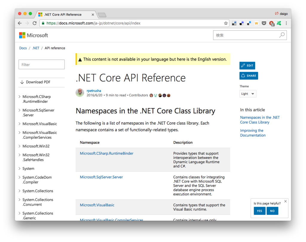Viewport: 306px width, 242px height.
Task: Click the last contributor avatar
Action: pyautogui.click(x=169, y=95)
